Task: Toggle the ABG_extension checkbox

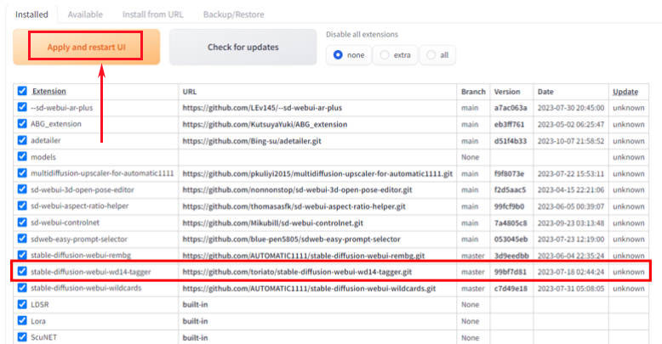Action: click(x=22, y=124)
